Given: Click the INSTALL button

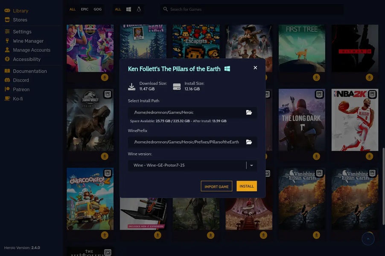Looking at the screenshot, I should tap(247, 186).
